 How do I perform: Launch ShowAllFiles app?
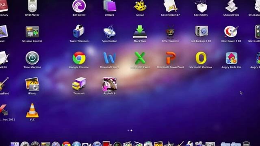(231, 6)
